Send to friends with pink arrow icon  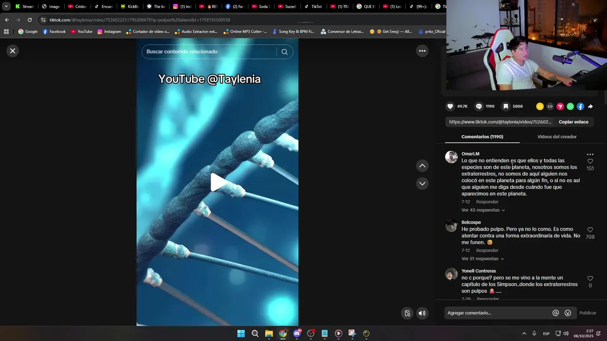point(560,107)
